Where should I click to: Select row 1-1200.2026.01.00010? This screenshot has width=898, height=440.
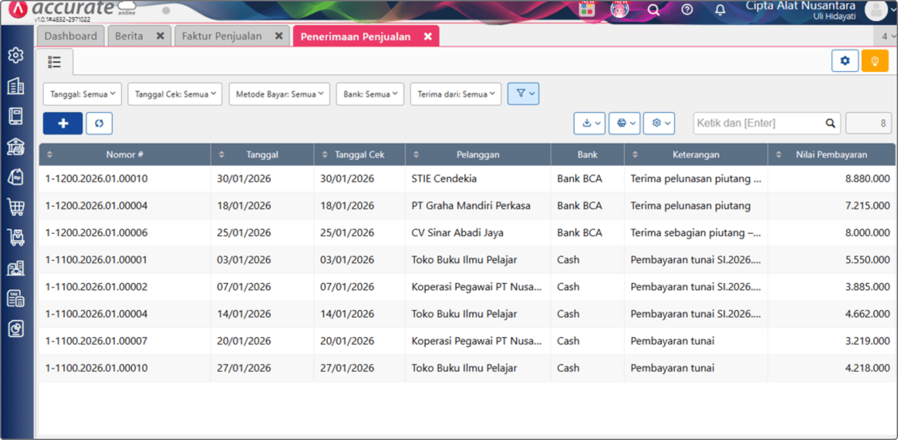(467, 179)
